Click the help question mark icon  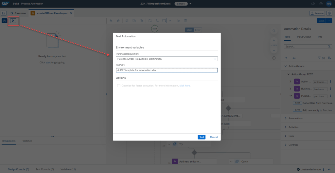tap(321, 4)
